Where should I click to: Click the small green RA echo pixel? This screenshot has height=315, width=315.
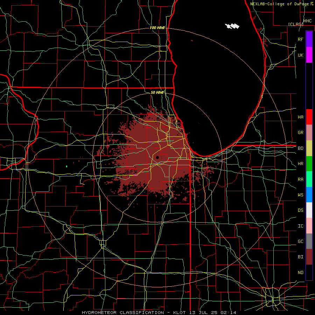67,166
